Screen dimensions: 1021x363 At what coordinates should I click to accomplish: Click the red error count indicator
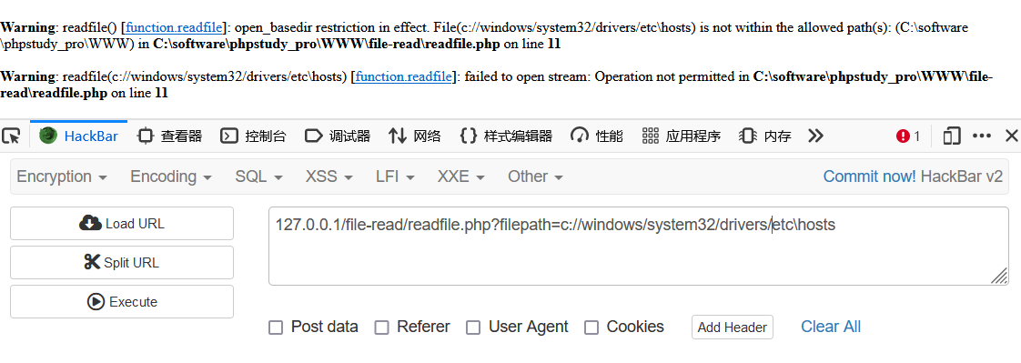[x=908, y=136]
